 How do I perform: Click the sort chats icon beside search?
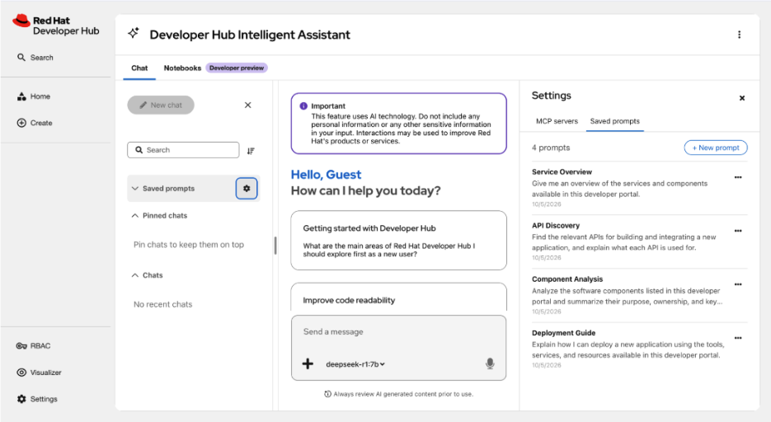(x=251, y=151)
